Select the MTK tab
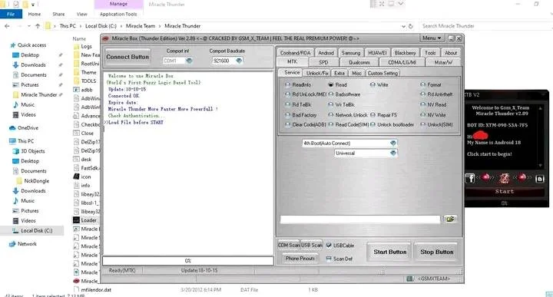Screen dimensions: 553x297 tap(292, 62)
